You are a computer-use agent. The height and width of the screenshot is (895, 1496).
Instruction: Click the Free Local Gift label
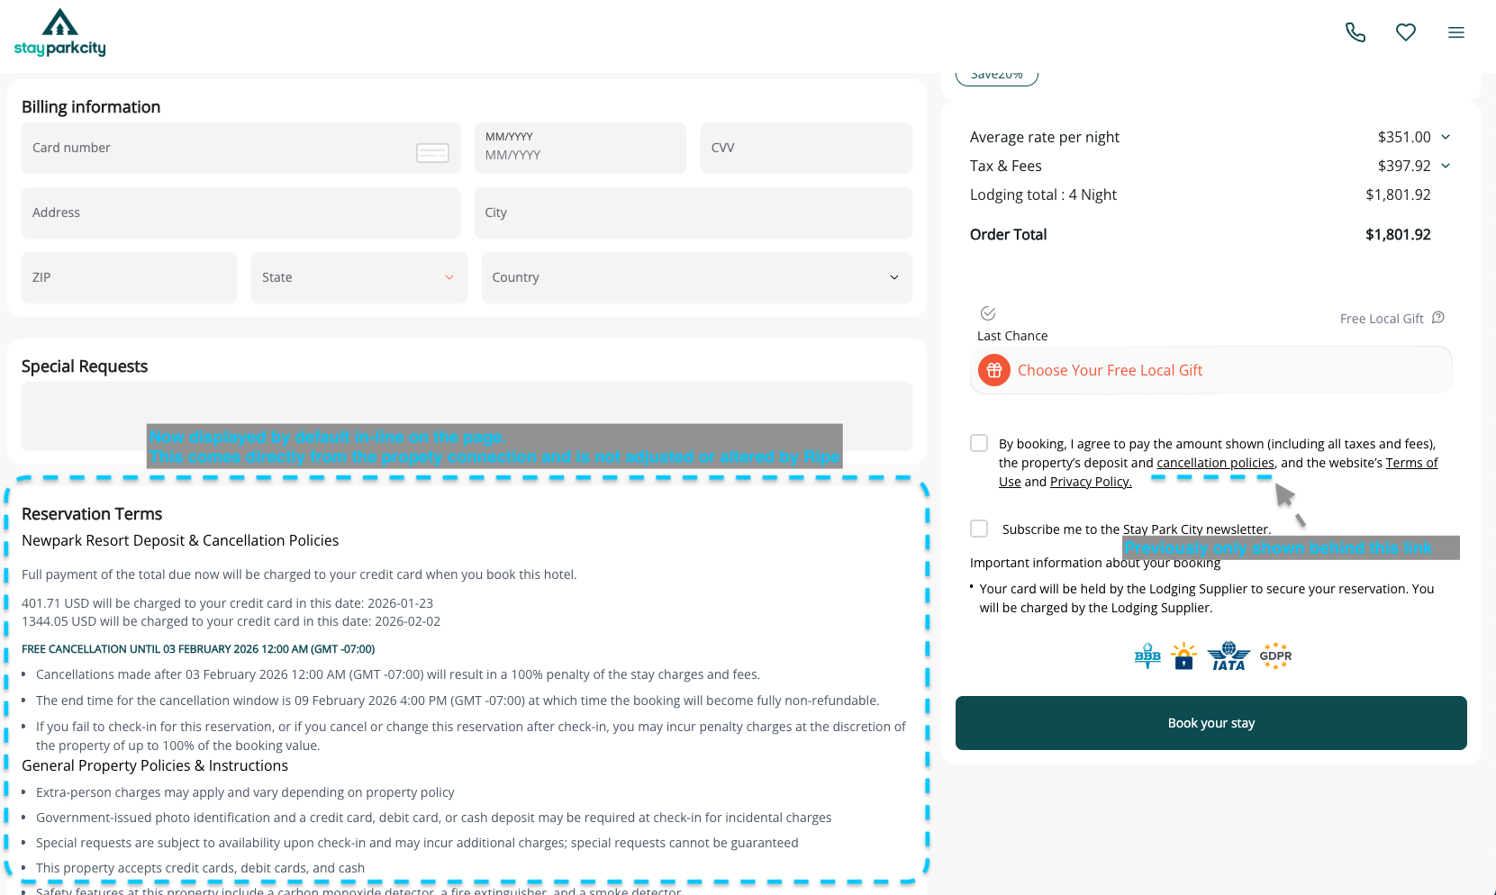point(1382,319)
